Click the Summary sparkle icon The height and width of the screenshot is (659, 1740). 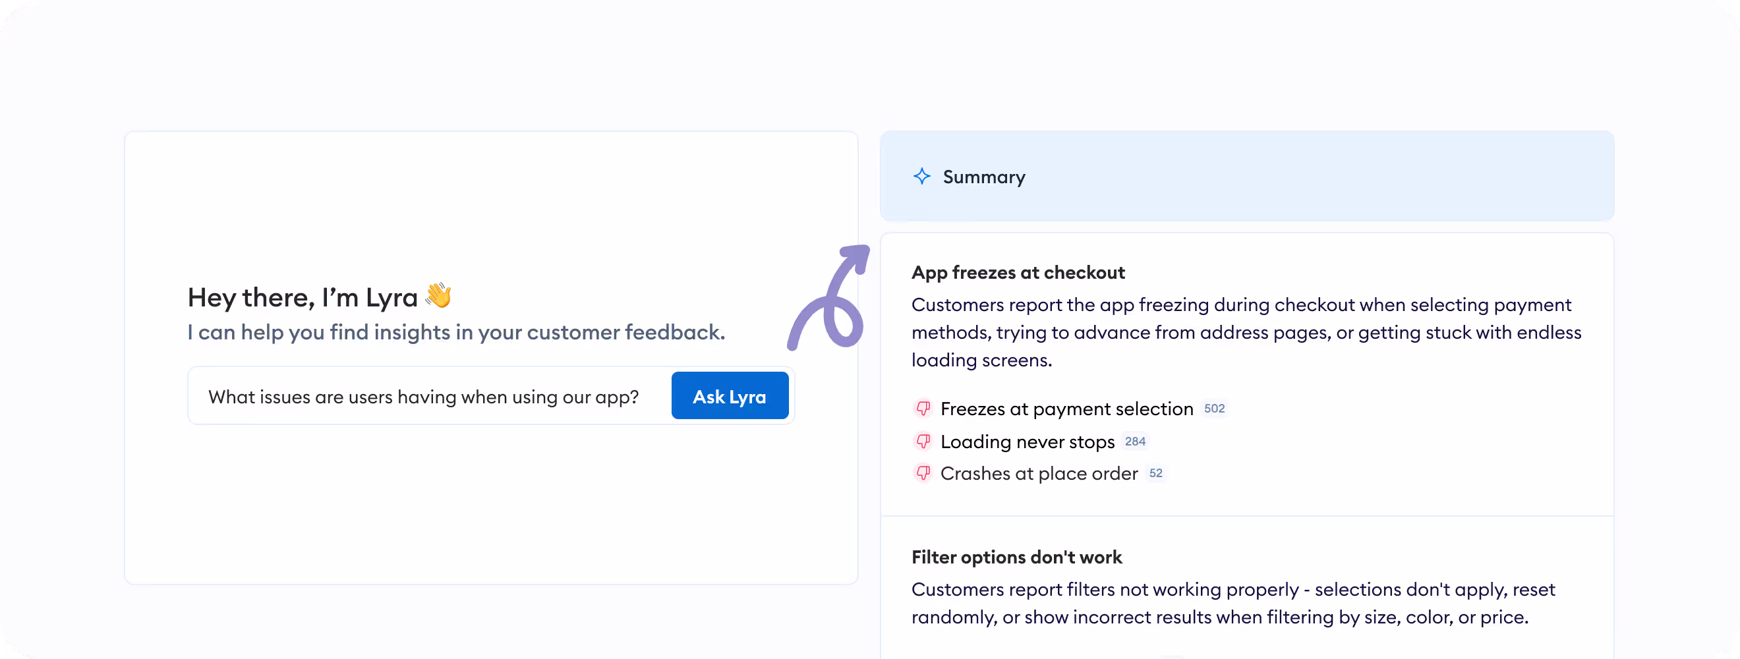pyautogui.click(x=921, y=176)
